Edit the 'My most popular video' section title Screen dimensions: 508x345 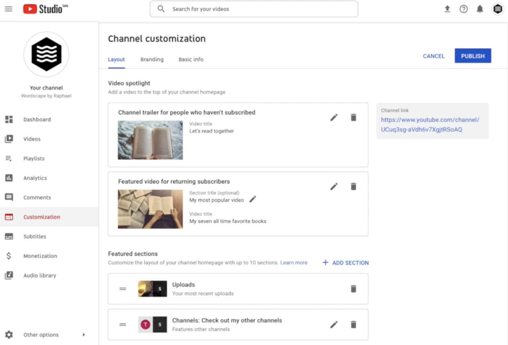(253, 199)
